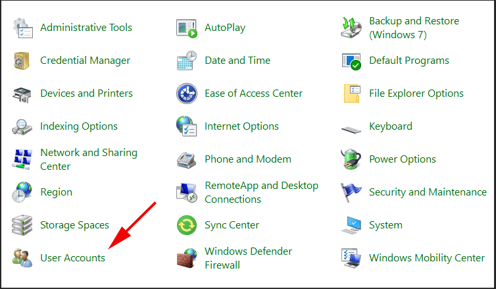This screenshot has height=289, width=496.
Task: Click the Indexing Options magnifier icon
Action: [x=22, y=127]
